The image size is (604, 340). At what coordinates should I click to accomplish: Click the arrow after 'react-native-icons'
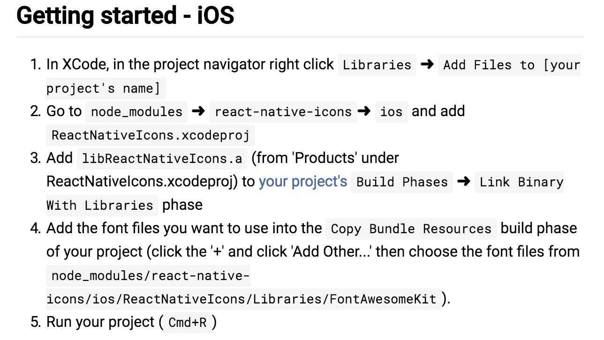[x=364, y=111]
